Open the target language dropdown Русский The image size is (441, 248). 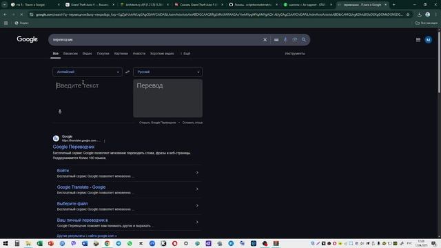(x=168, y=72)
